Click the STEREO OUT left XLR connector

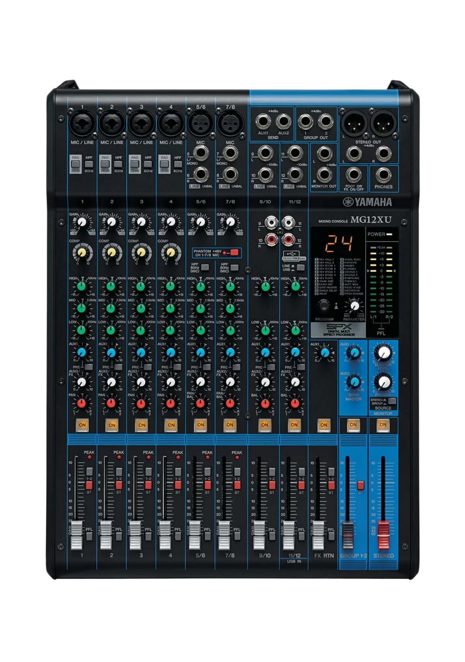tap(353, 123)
